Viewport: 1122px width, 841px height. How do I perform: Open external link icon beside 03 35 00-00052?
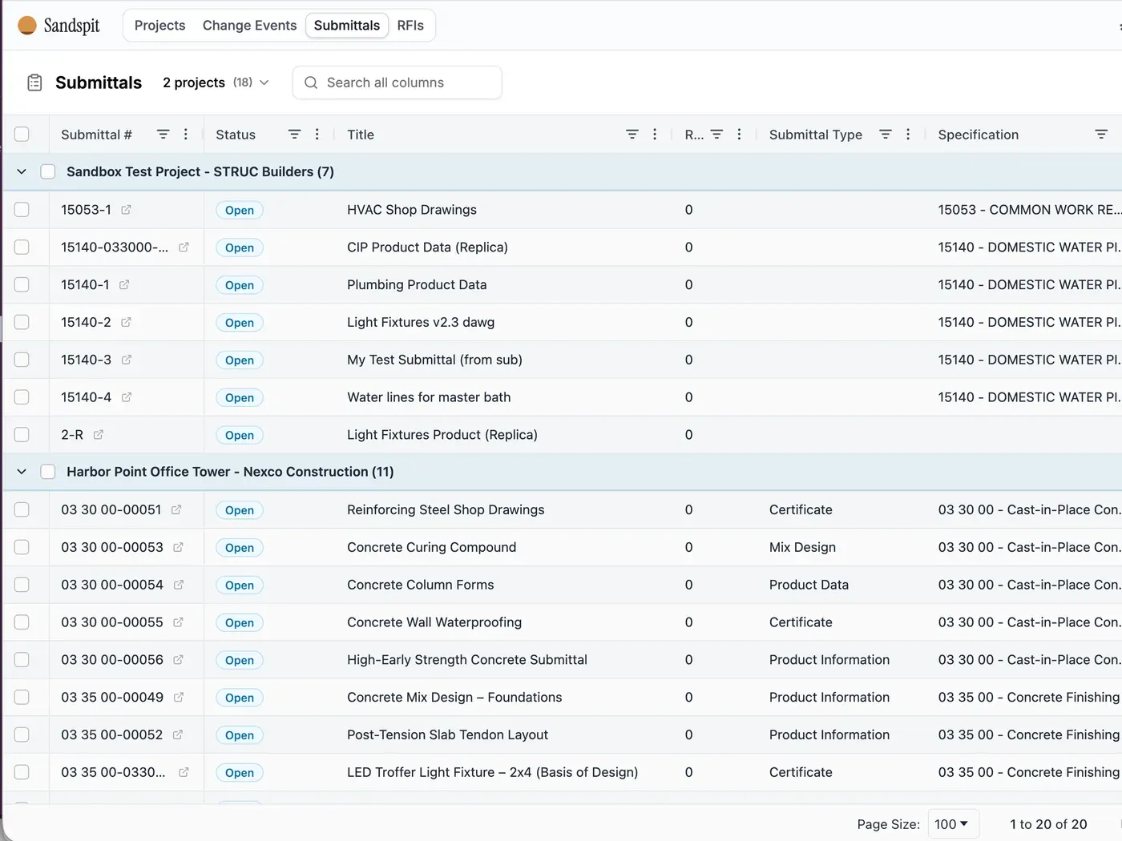click(x=177, y=734)
